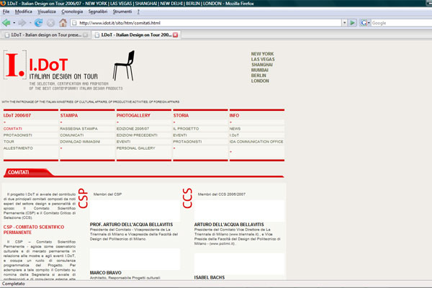The width and height of the screenshot is (432, 288).
Task: Open the Modifica menu
Action: (24, 12)
